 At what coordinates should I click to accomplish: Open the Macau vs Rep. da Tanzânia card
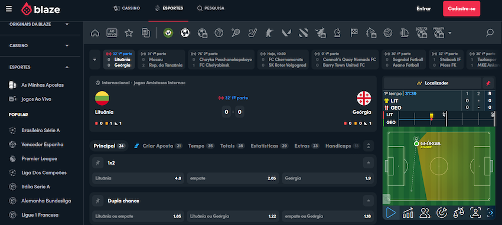(x=161, y=60)
